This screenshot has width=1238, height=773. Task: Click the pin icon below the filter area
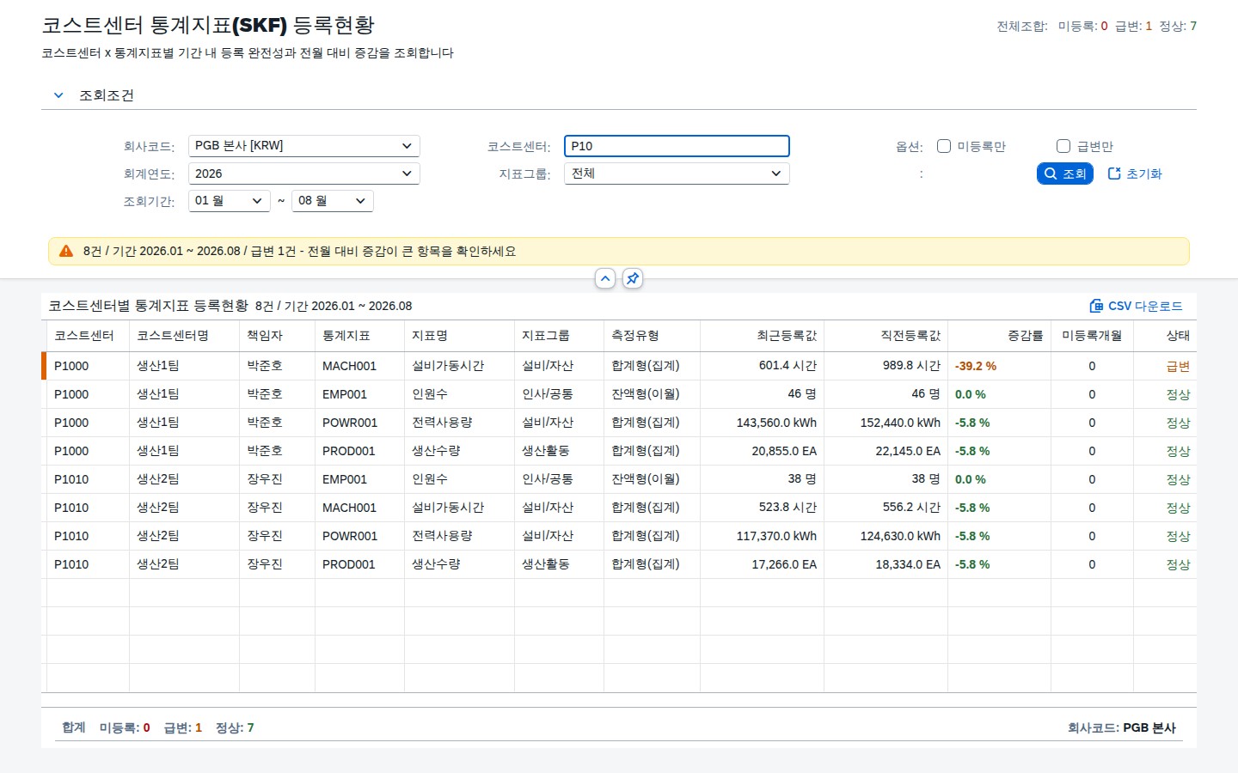(x=633, y=278)
